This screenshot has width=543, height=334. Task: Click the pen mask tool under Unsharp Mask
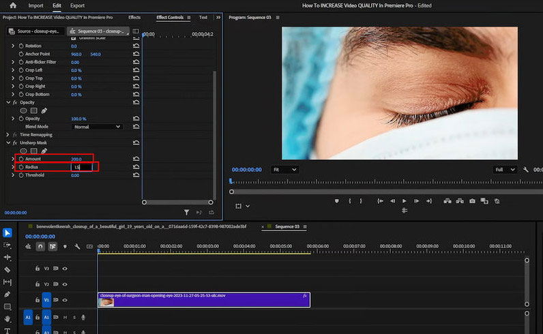point(44,151)
